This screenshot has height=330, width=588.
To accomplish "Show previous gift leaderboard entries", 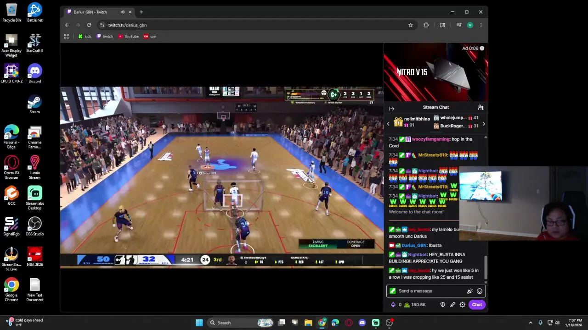I will [388, 124].
